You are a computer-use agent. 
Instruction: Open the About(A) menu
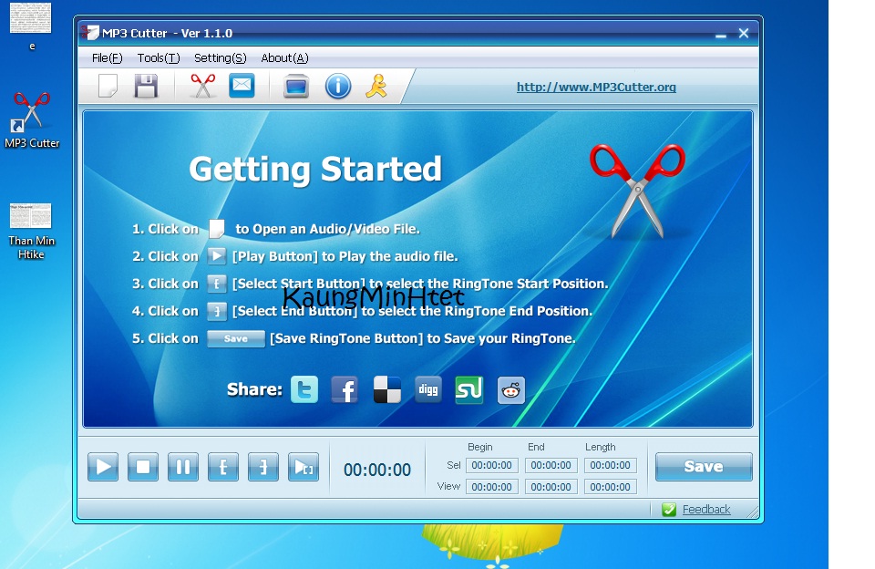tap(284, 58)
